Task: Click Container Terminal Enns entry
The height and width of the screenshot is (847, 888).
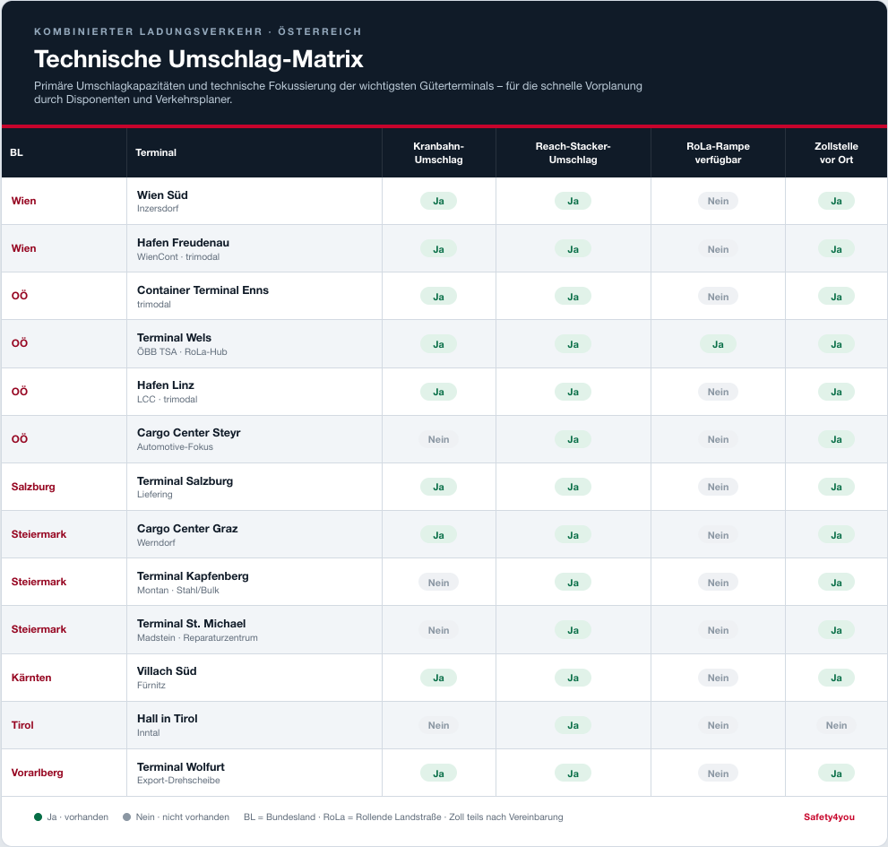Action: [x=203, y=290]
